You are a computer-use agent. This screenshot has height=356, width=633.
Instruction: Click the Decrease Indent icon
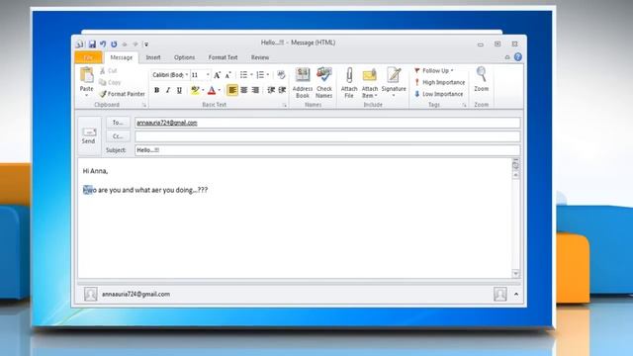point(271,90)
